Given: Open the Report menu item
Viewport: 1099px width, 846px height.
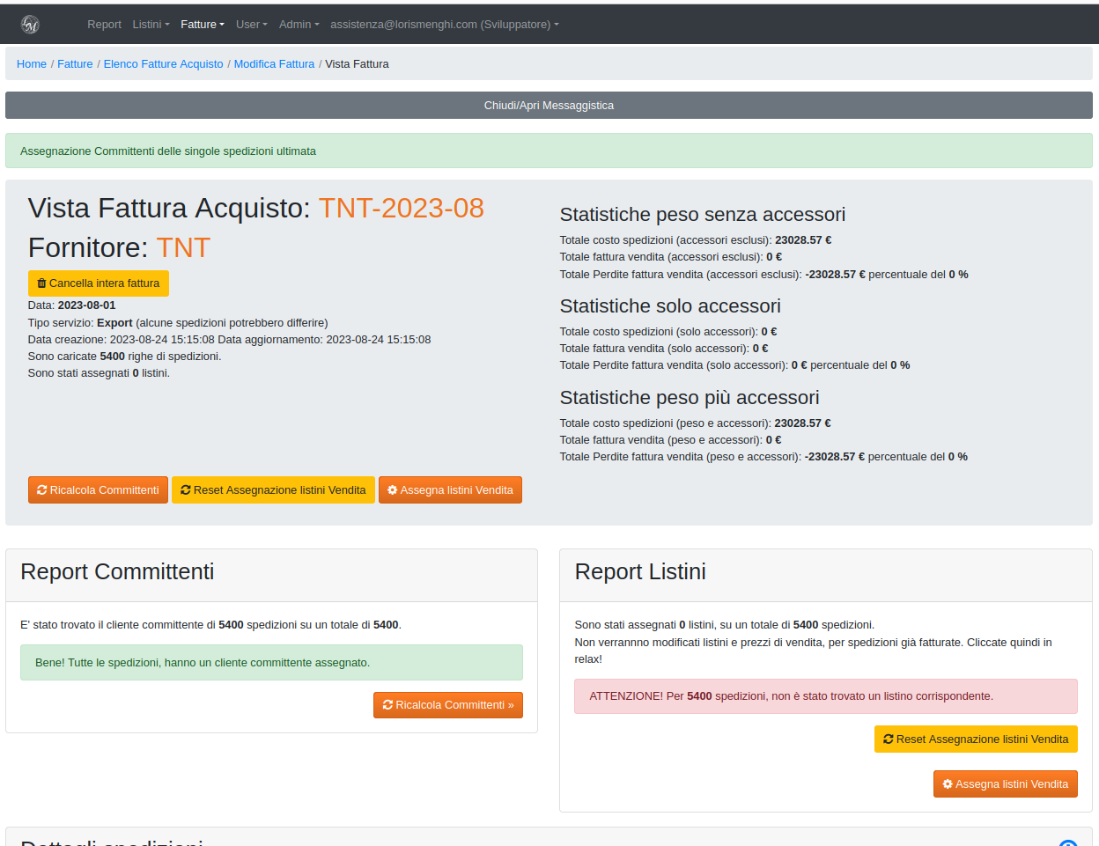Looking at the screenshot, I should [104, 25].
